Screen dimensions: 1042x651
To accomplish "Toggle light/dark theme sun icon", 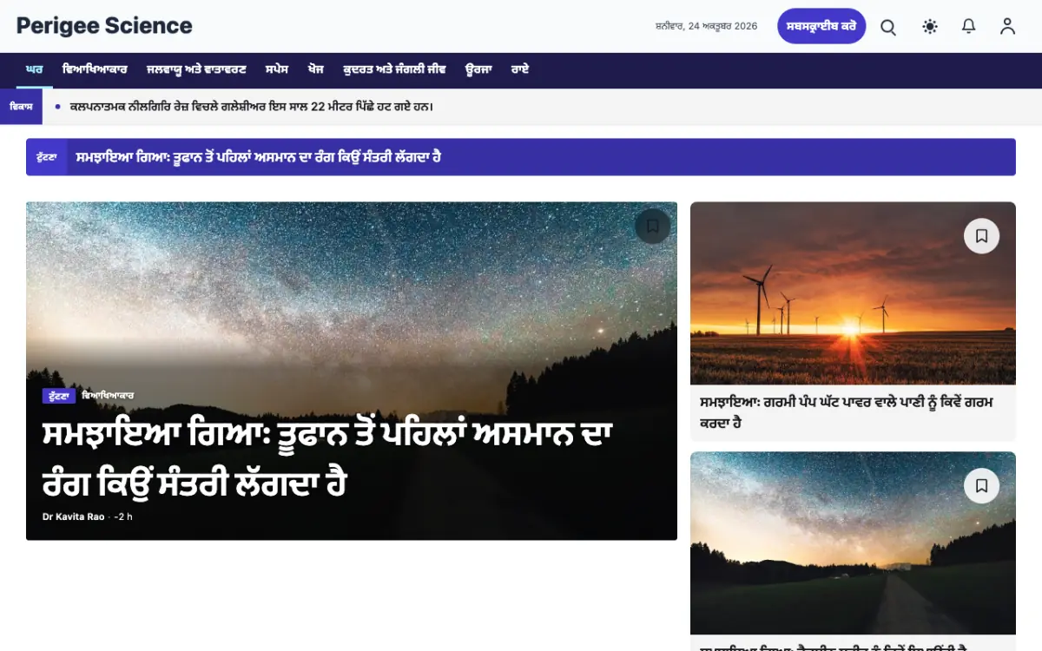I will click(x=930, y=27).
